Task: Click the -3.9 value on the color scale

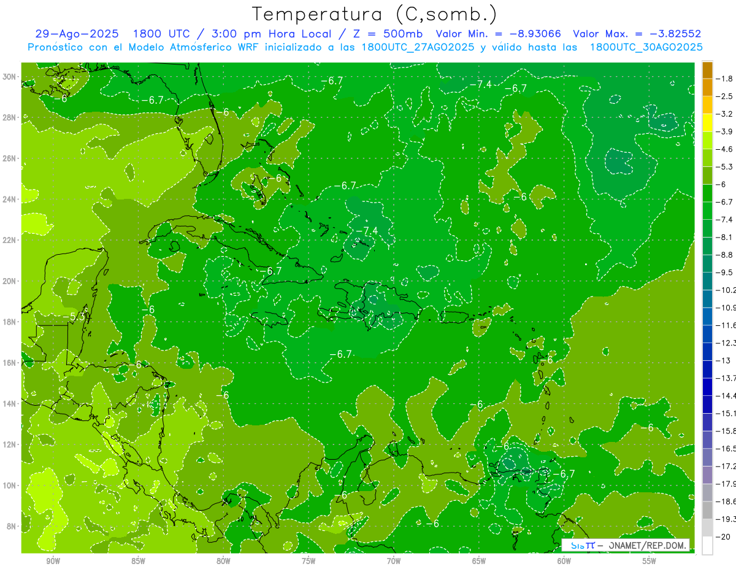Action: click(725, 131)
